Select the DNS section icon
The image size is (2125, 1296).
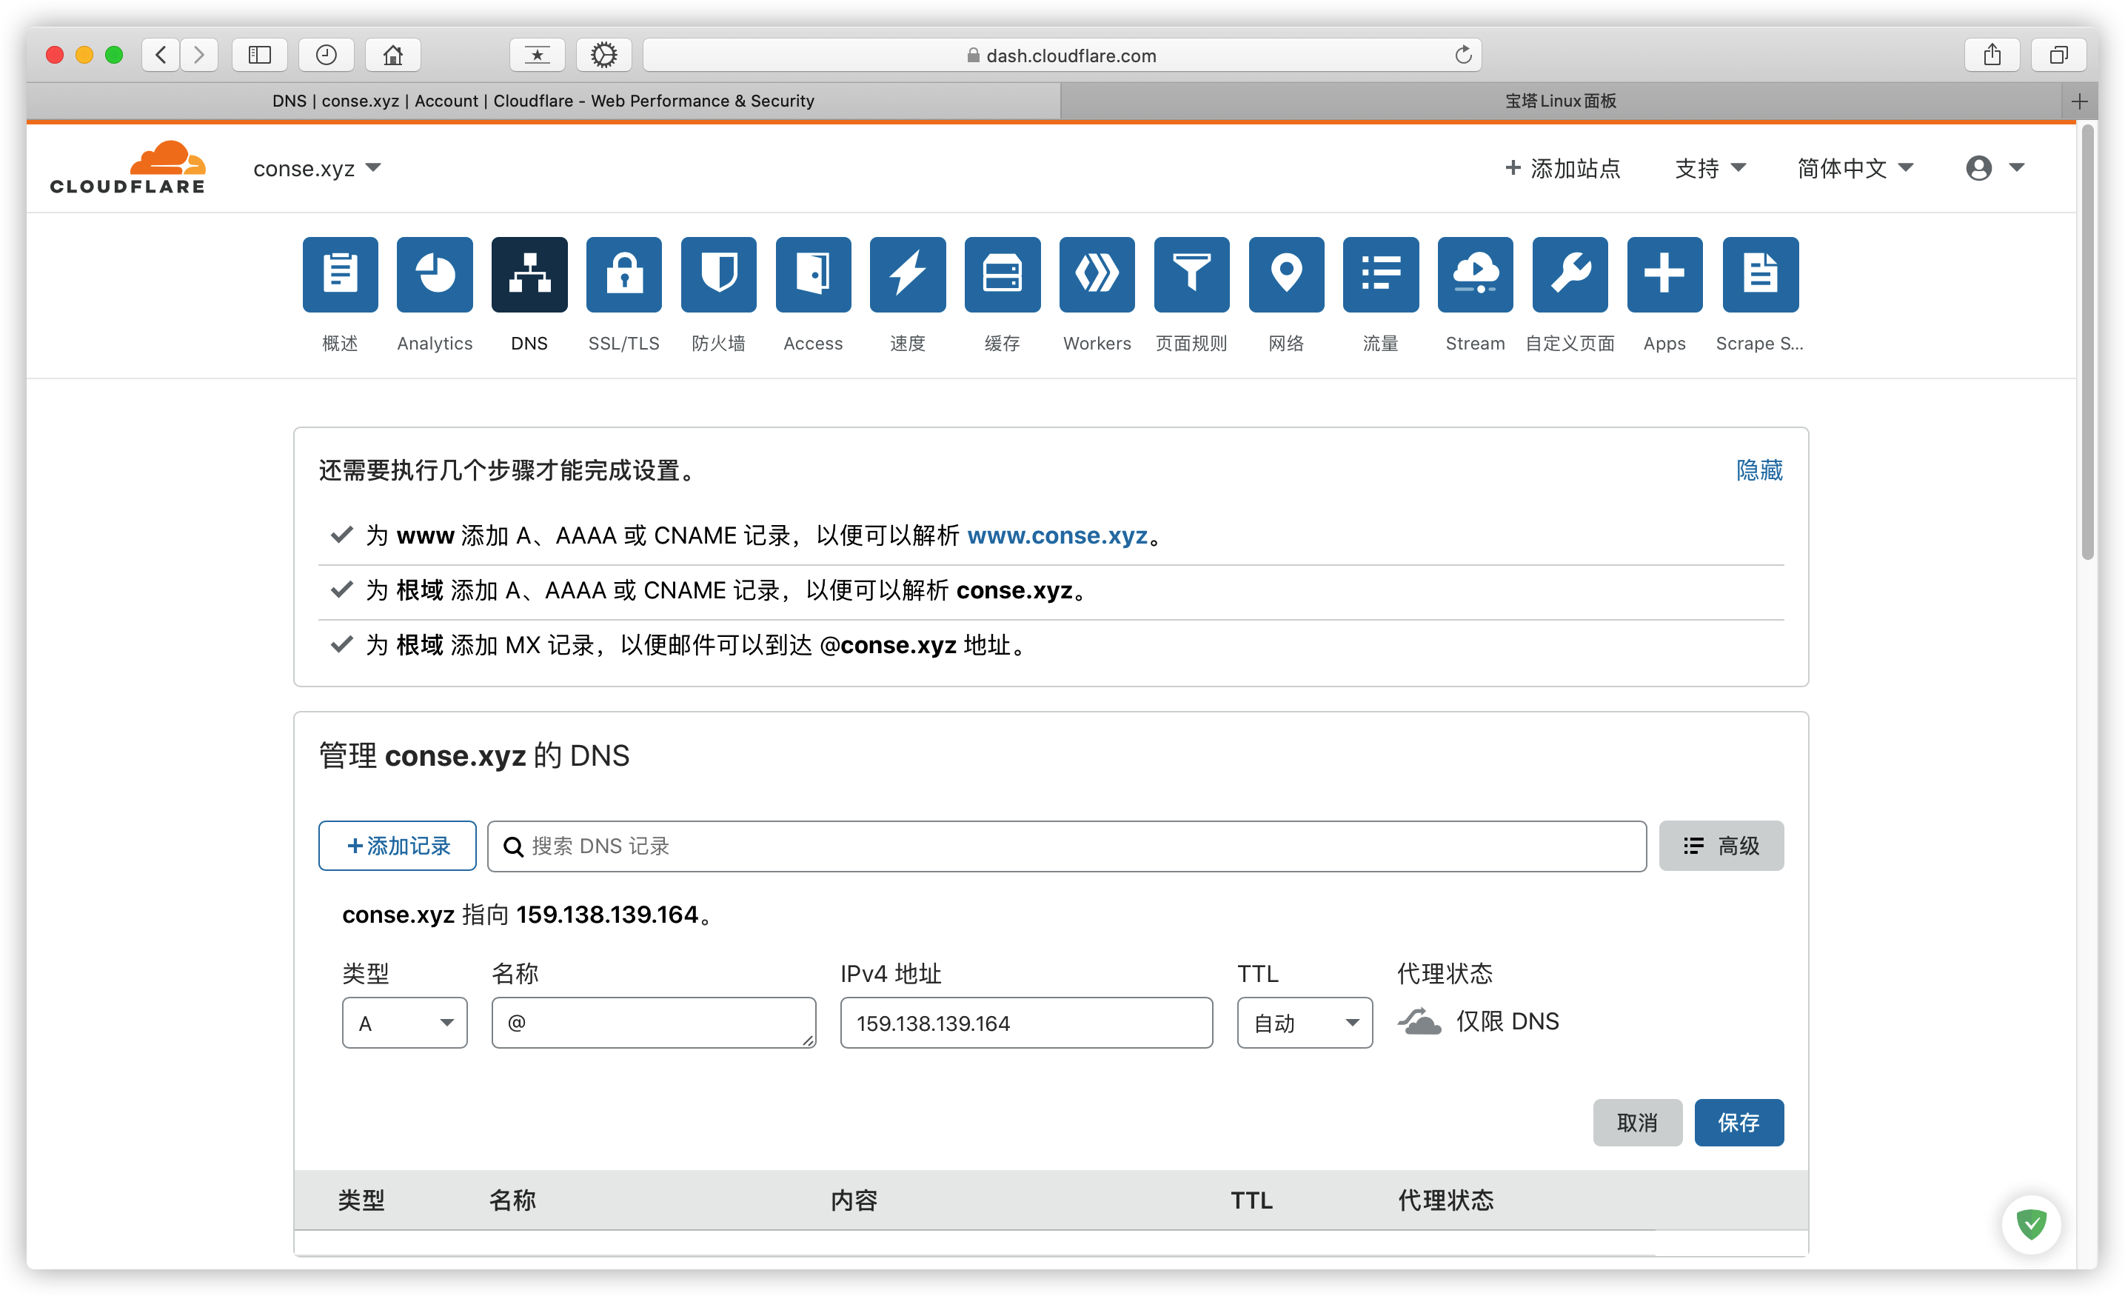click(x=529, y=275)
